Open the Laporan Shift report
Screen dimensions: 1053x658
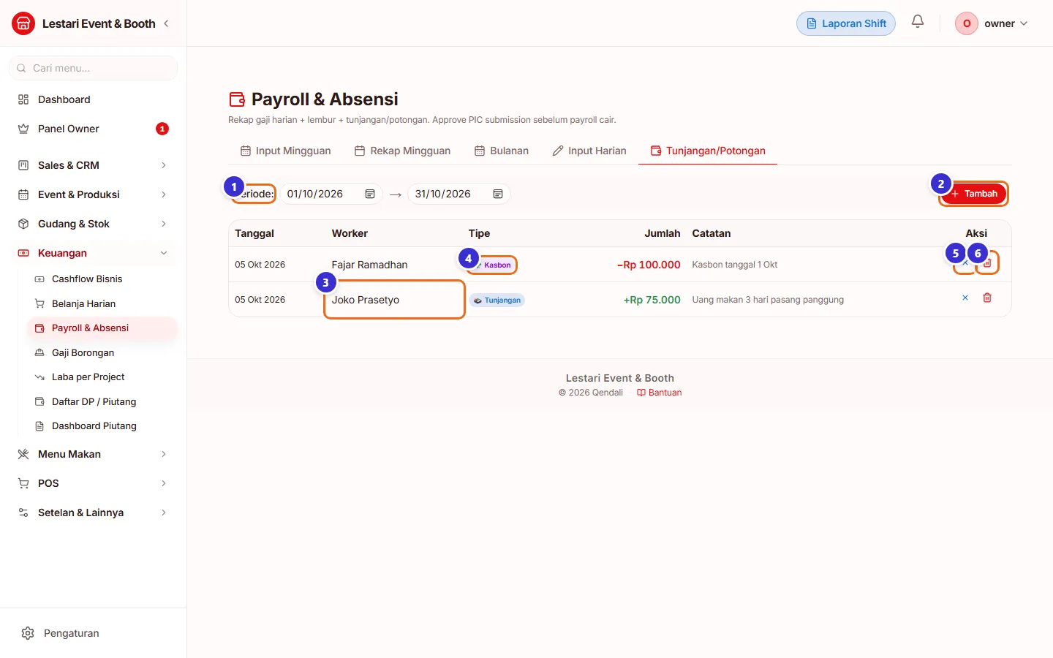click(846, 23)
